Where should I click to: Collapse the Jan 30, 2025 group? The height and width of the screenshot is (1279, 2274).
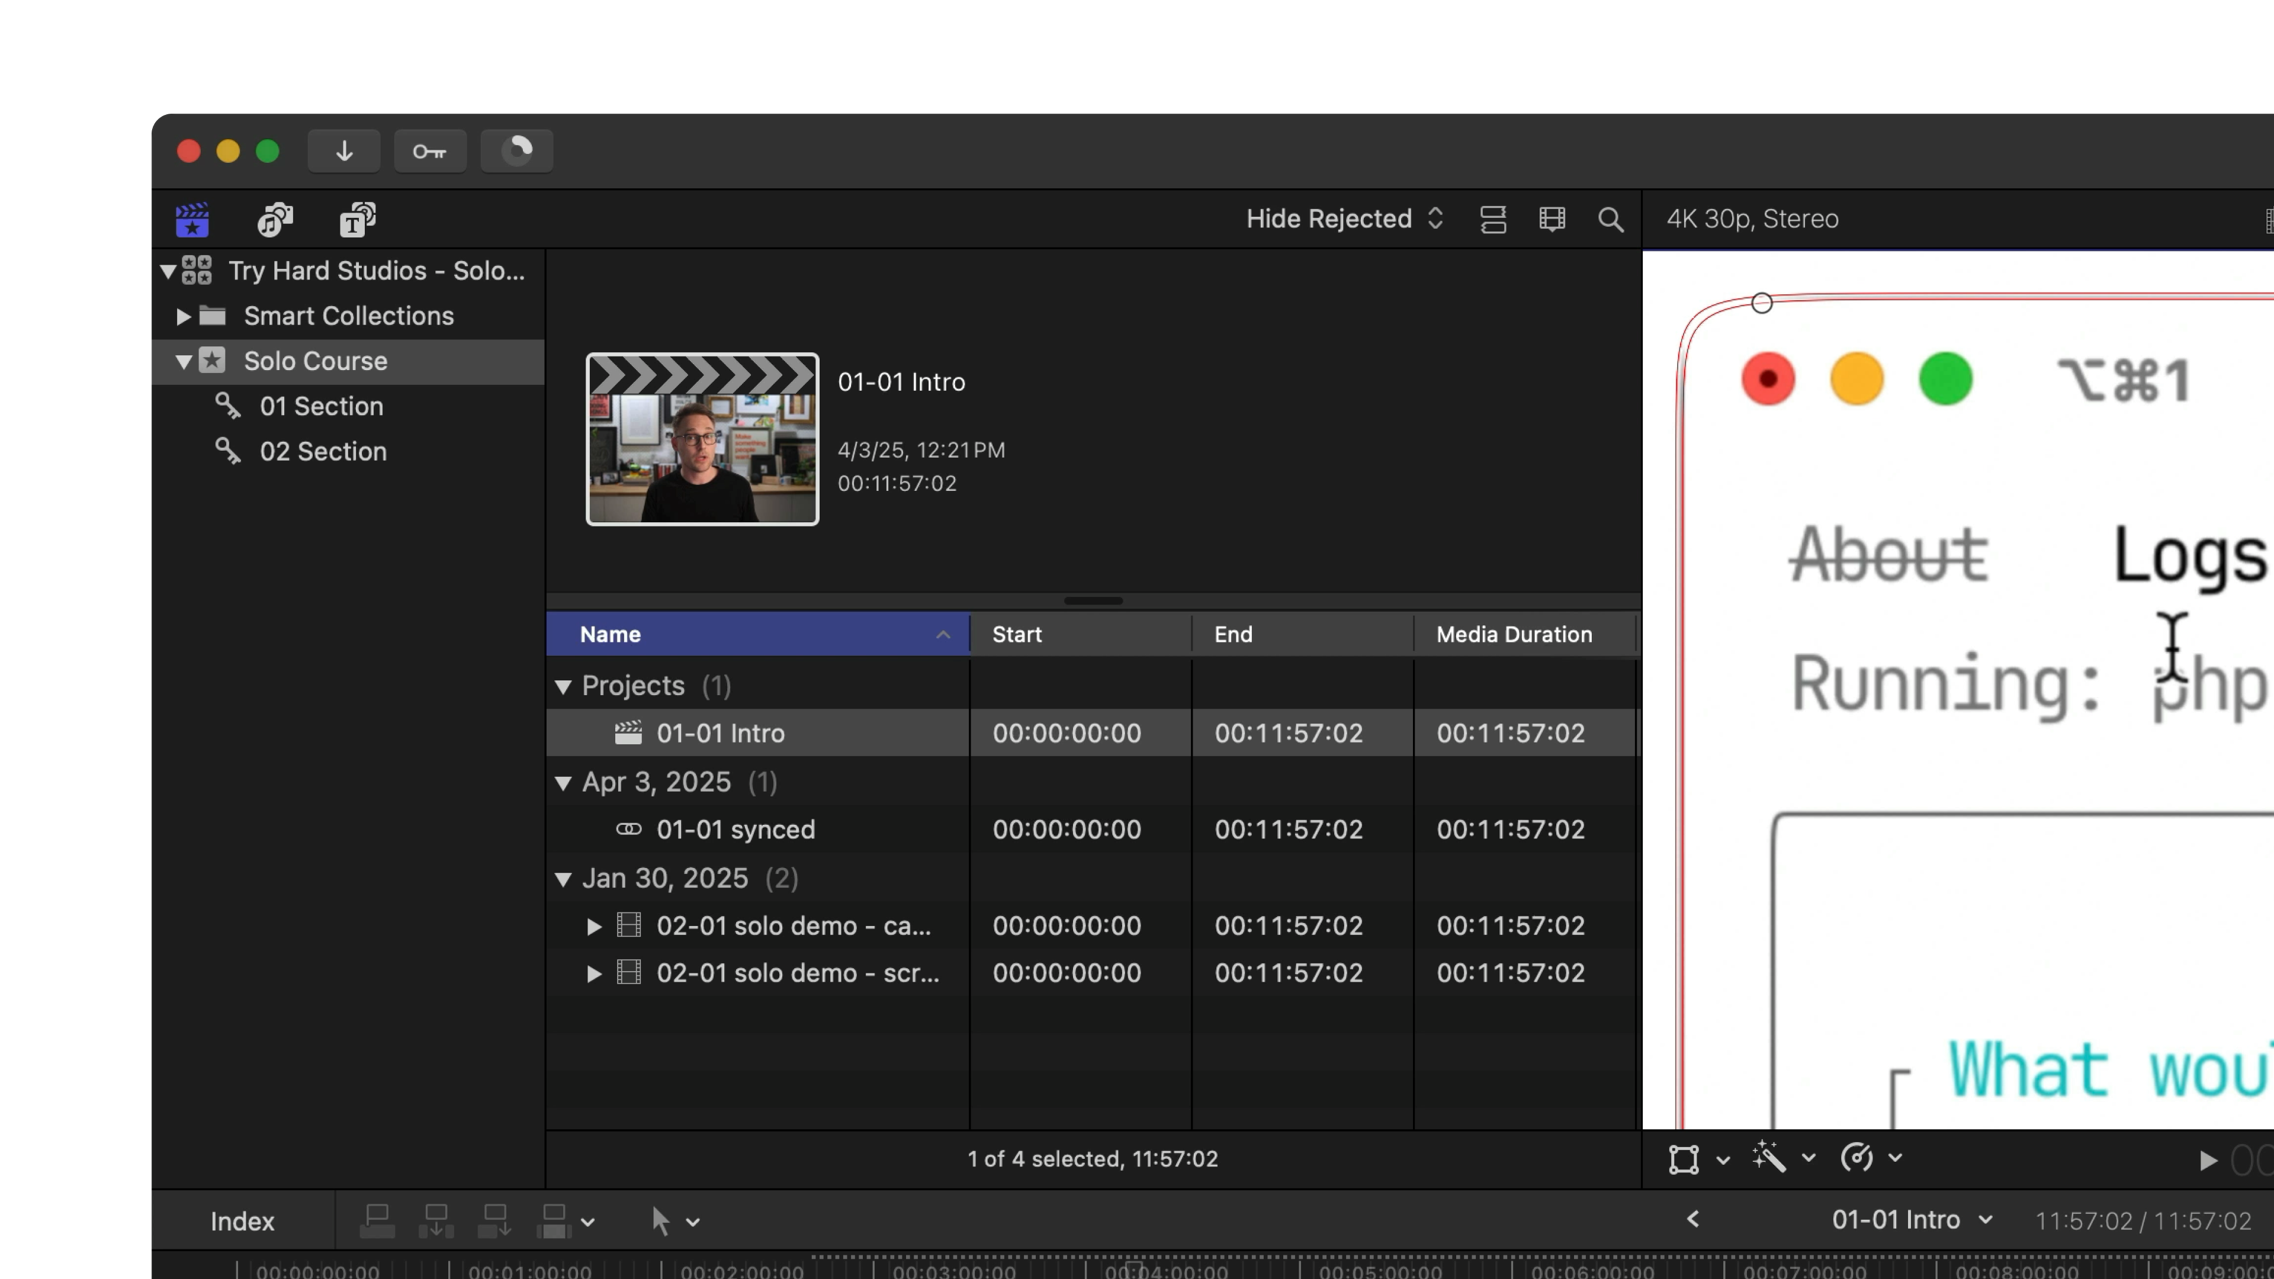point(563,878)
